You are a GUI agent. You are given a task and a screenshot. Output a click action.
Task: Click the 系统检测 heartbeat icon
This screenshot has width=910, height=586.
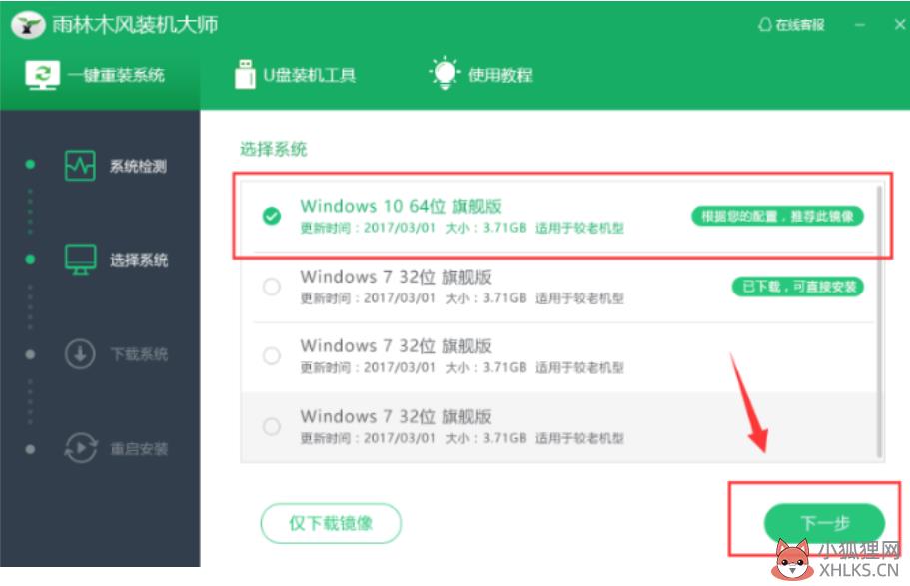pos(80,166)
